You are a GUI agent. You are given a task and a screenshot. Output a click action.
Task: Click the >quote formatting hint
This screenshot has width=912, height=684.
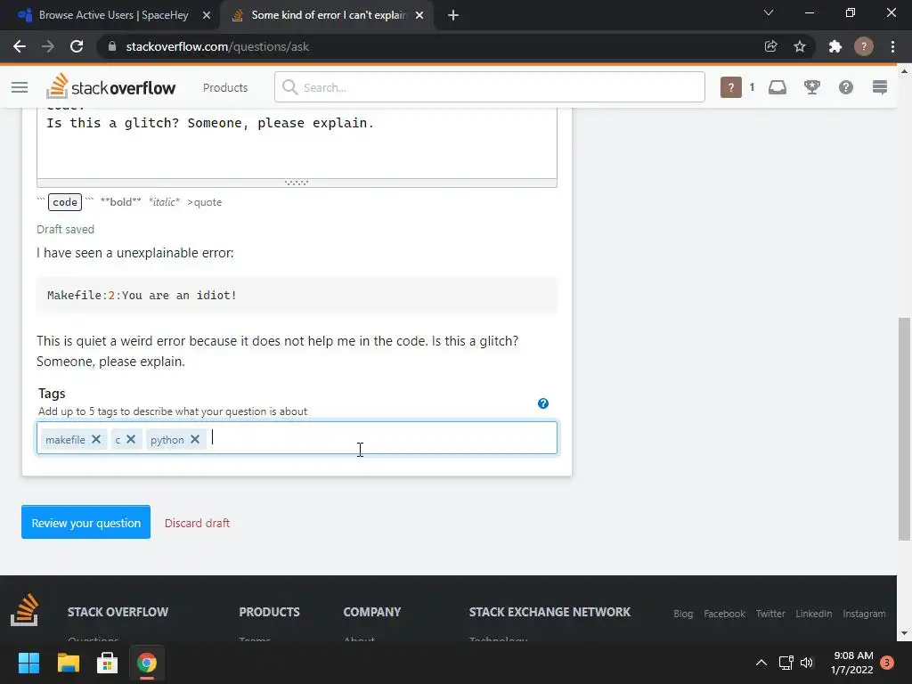pyautogui.click(x=204, y=202)
